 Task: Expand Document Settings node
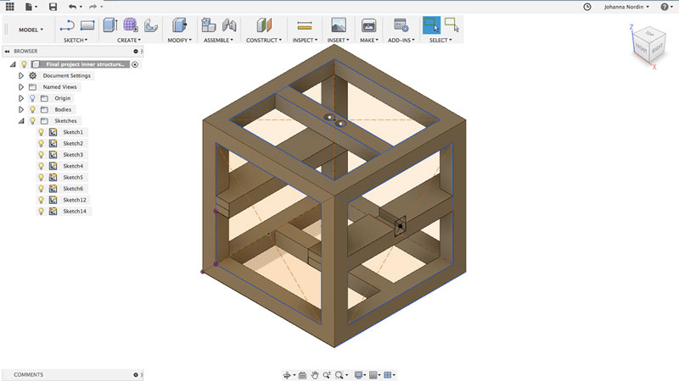tap(20, 75)
